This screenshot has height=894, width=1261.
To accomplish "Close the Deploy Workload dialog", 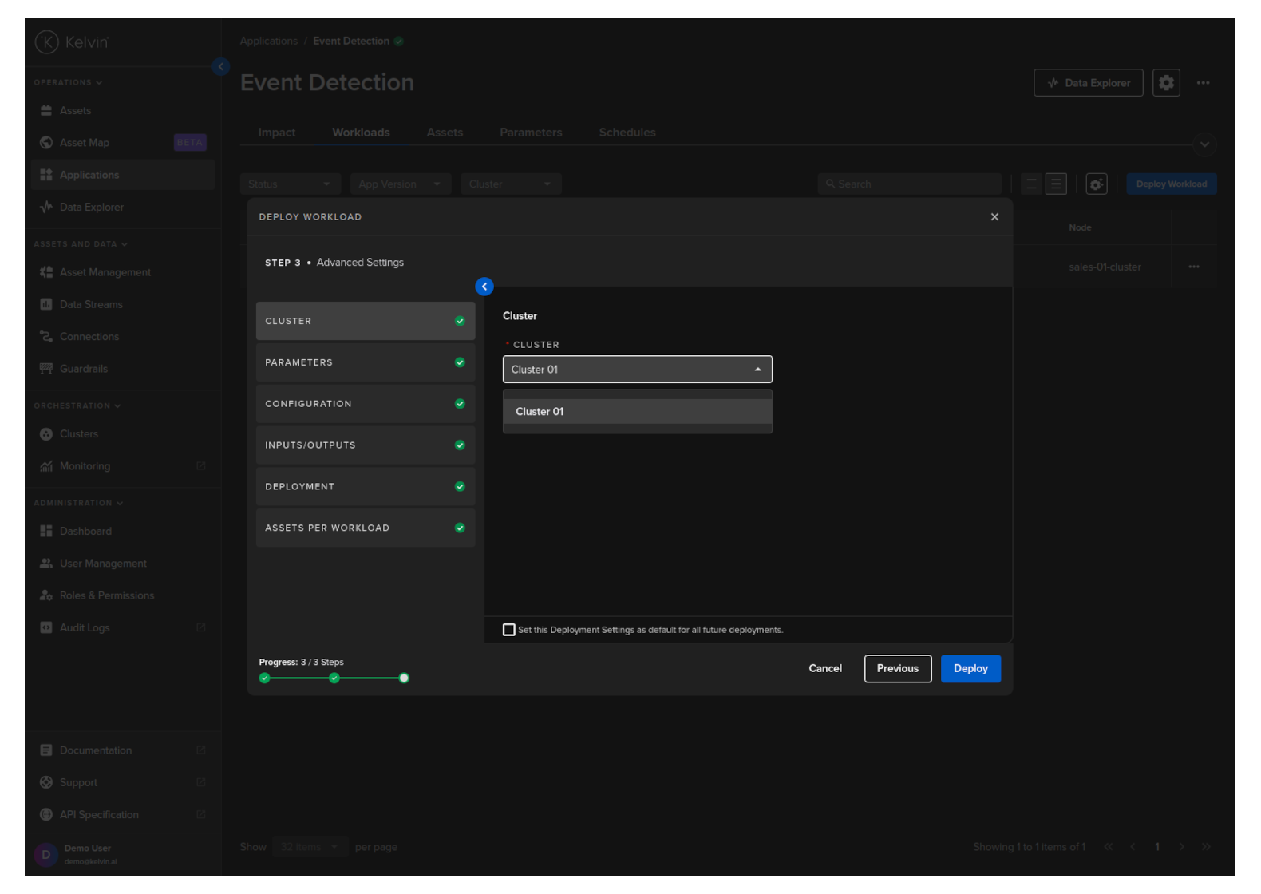I will [x=994, y=217].
